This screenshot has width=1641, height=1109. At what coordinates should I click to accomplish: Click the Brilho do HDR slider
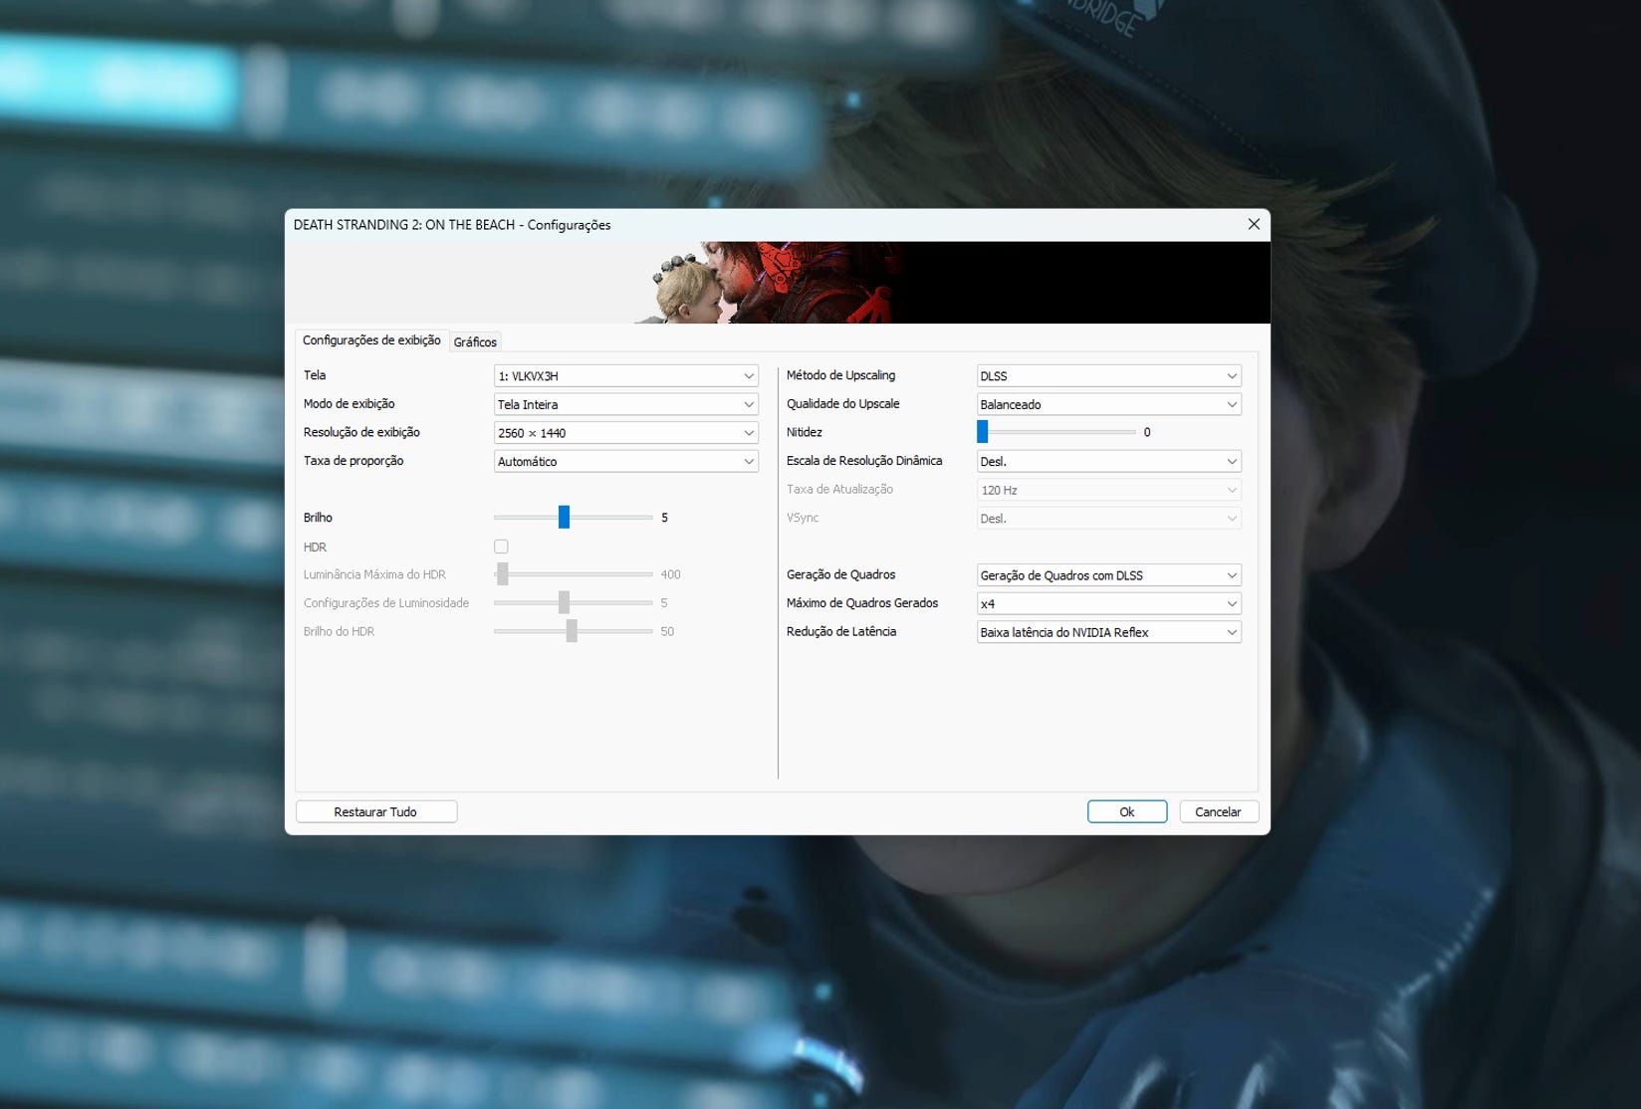pyautogui.click(x=574, y=631)
